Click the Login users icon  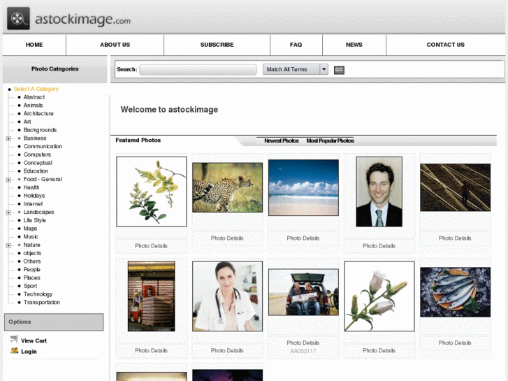coord(14,350)
